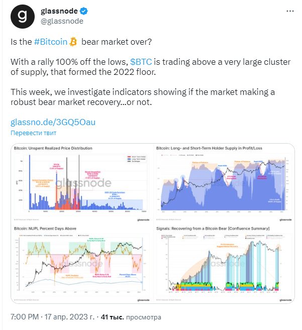Click the tall blue bar in distribution chart
Screen dimensions: 302x330
point(30,182)
